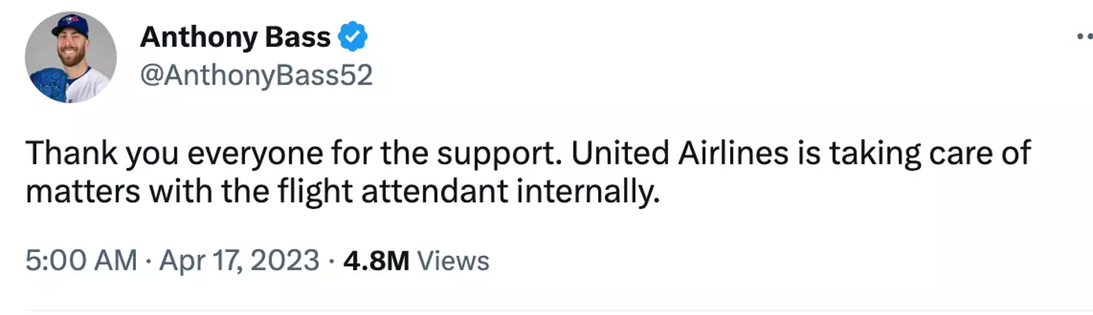Click the 5:00 AM timestamp

point(81,260)
